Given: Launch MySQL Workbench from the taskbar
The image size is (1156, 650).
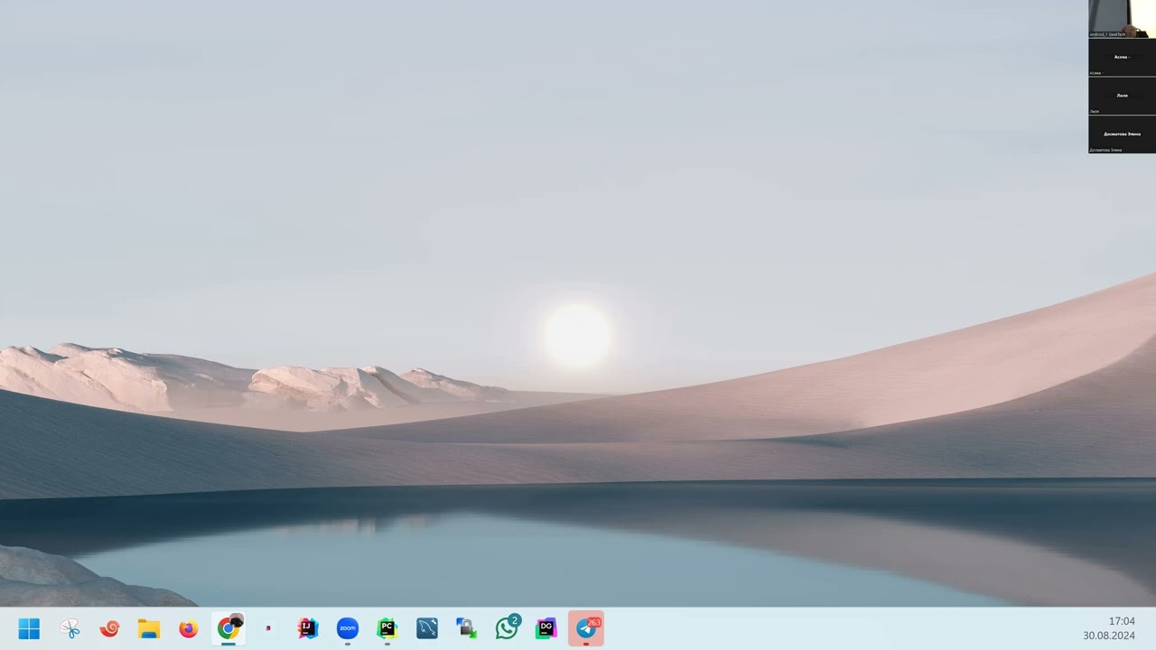Looking at the screenshot, I should [x=427, y=629].
